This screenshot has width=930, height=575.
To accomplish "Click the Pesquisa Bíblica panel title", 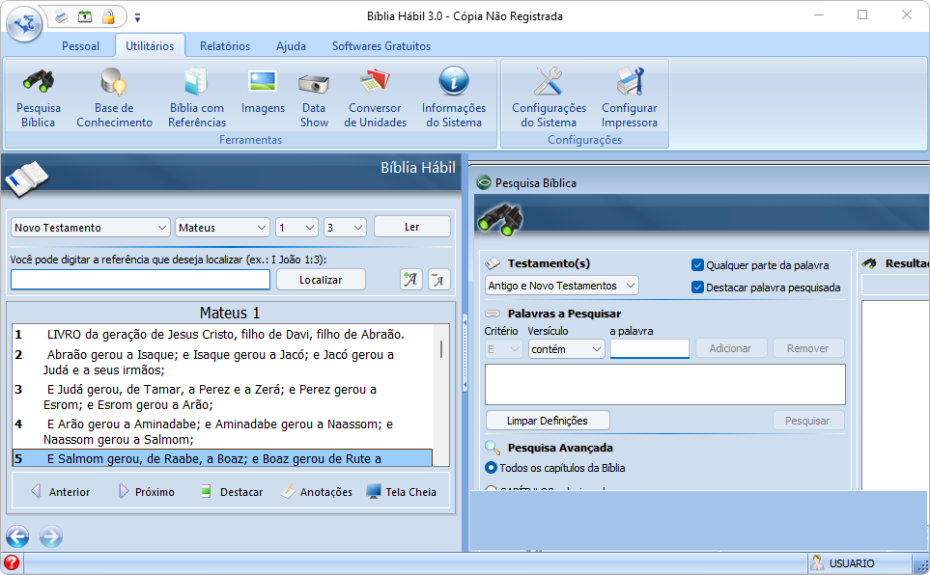I will click(x=536, y=183).
